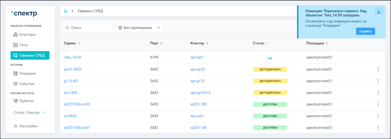
Task: Open cluster link spr-g113
Action: (197, 81)
